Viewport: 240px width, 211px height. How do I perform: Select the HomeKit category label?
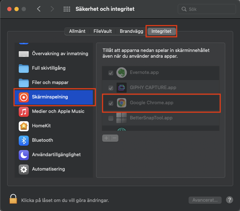tap(41, 126)
